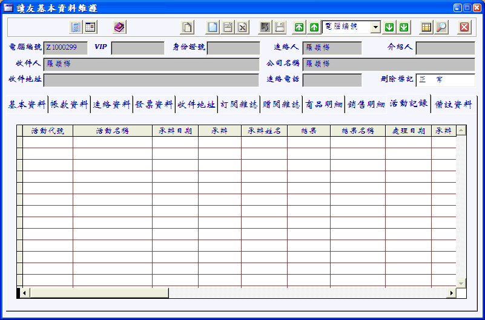
Task: Open the 訂閱雜誌 tab
Action: pos(239,105)
